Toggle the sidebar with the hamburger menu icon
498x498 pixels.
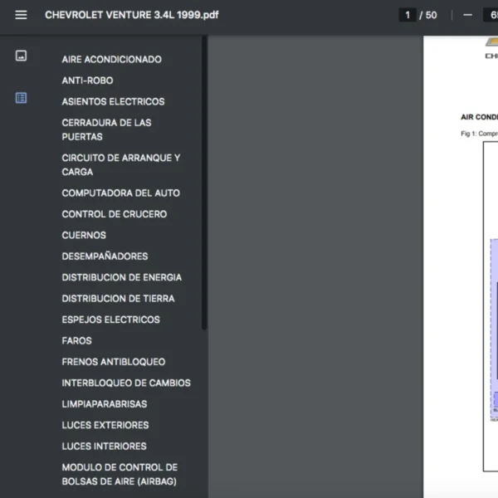21,15
